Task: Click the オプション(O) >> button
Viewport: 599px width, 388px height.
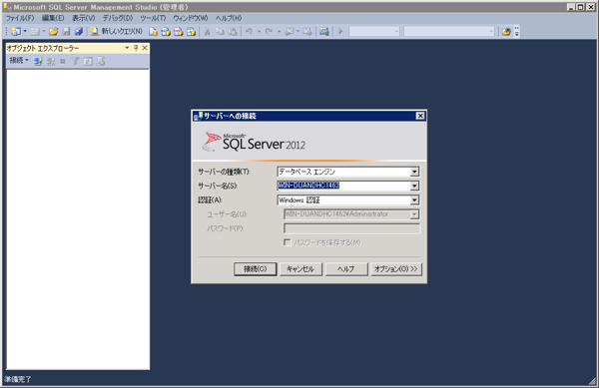Action: click(x=395, y=269)
